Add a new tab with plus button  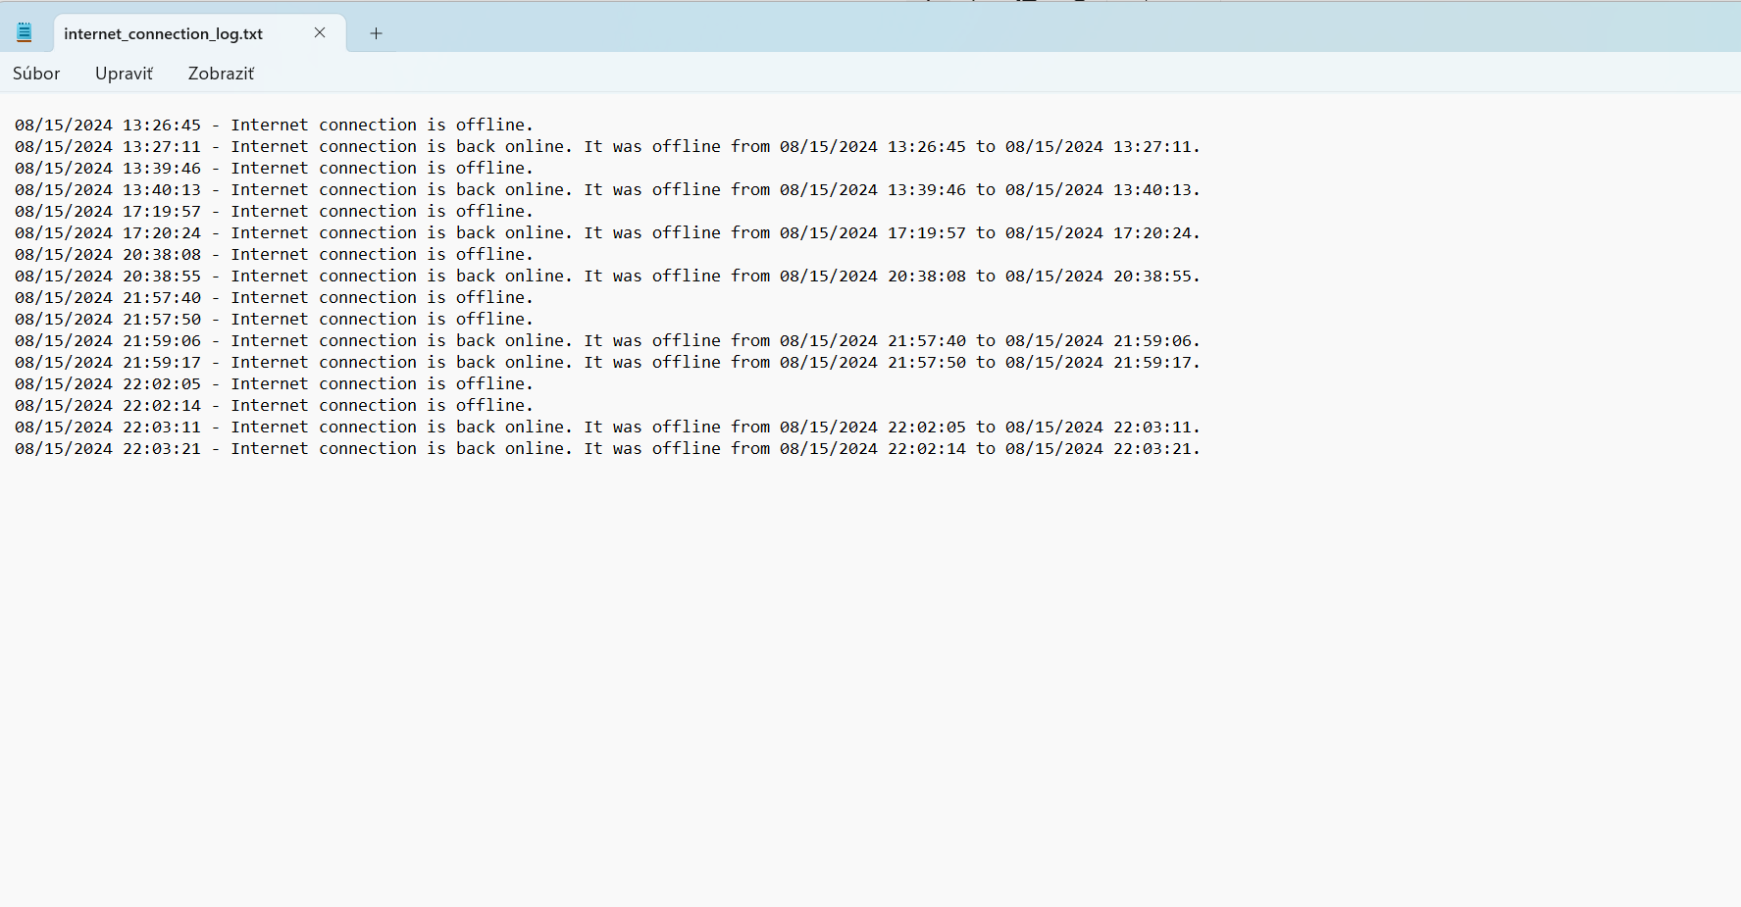pyautogui.click(x=376, y=33)
